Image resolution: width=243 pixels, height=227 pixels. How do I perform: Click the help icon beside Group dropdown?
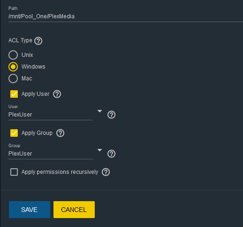point(111,154)
